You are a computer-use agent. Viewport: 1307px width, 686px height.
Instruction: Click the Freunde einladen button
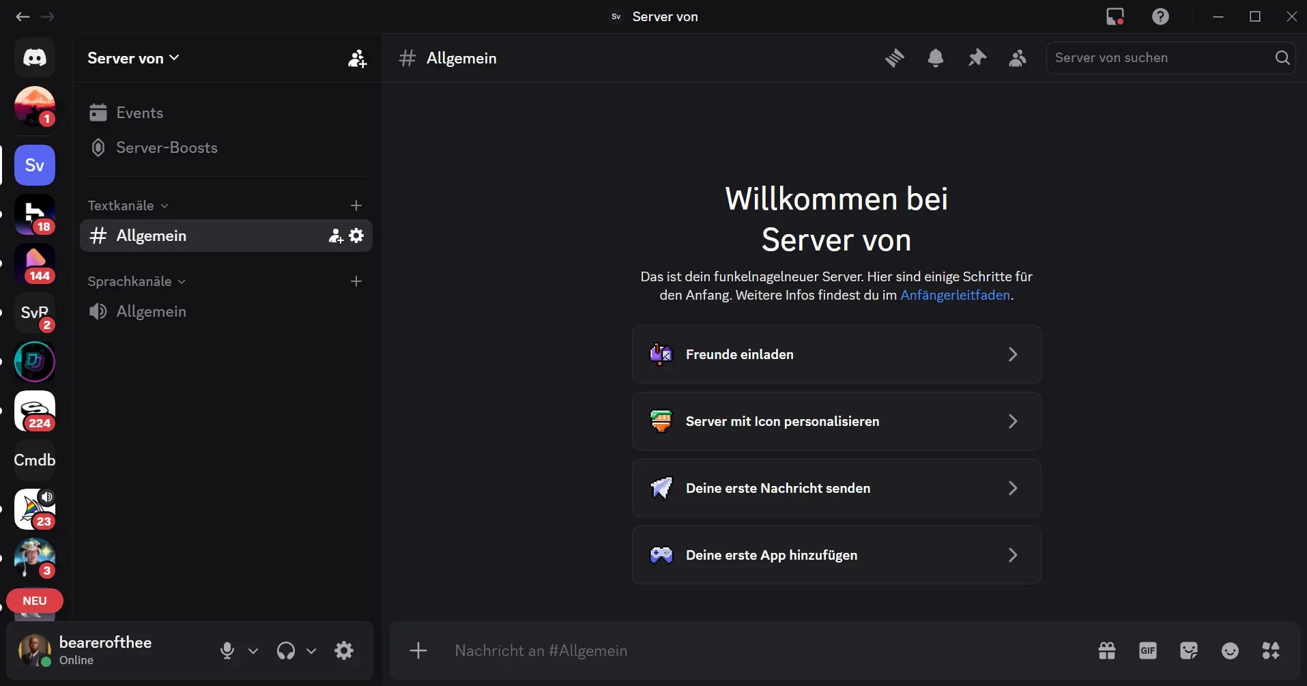click(x=836, y=354)
